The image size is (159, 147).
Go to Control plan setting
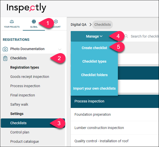point(20,132)
